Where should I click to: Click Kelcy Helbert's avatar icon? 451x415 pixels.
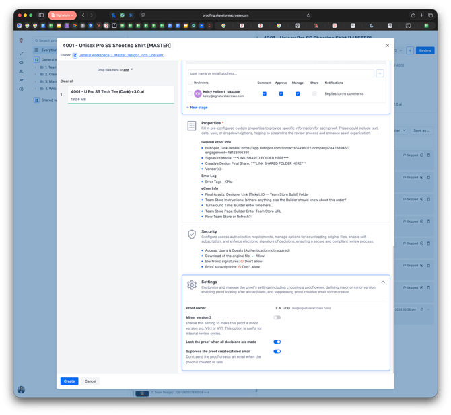197,94
